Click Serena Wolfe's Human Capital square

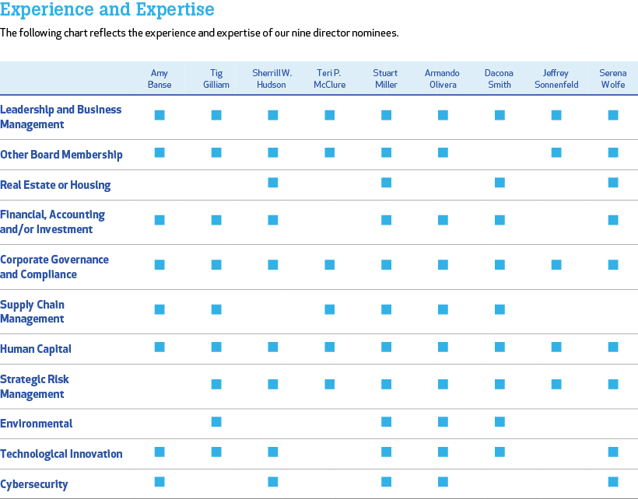pos(613,347)
